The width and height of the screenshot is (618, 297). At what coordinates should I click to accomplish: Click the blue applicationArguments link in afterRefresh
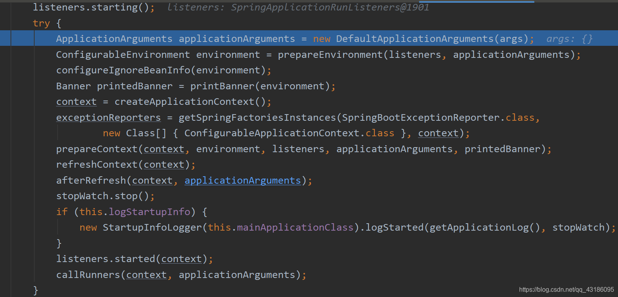[243, 181]
